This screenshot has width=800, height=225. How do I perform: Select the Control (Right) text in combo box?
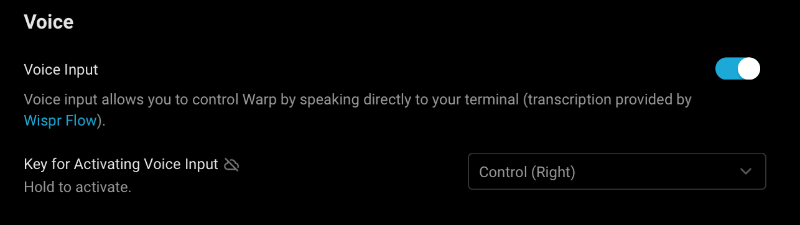tap(527, 172)
